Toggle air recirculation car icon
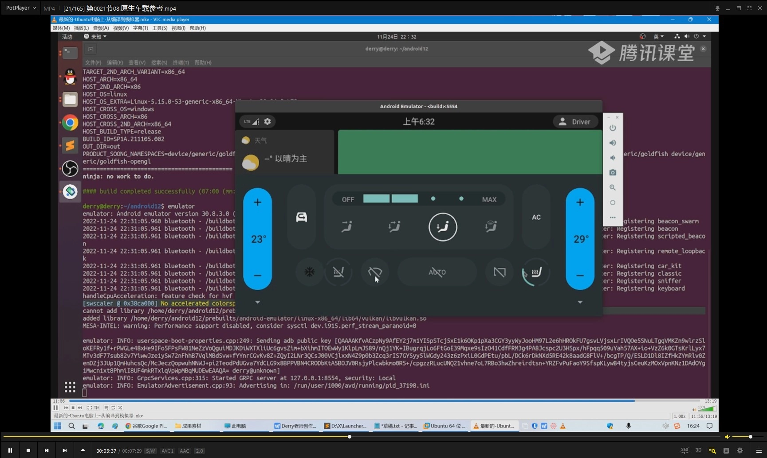The width and height of the screenshot is (767, 458). coord(301,217)
